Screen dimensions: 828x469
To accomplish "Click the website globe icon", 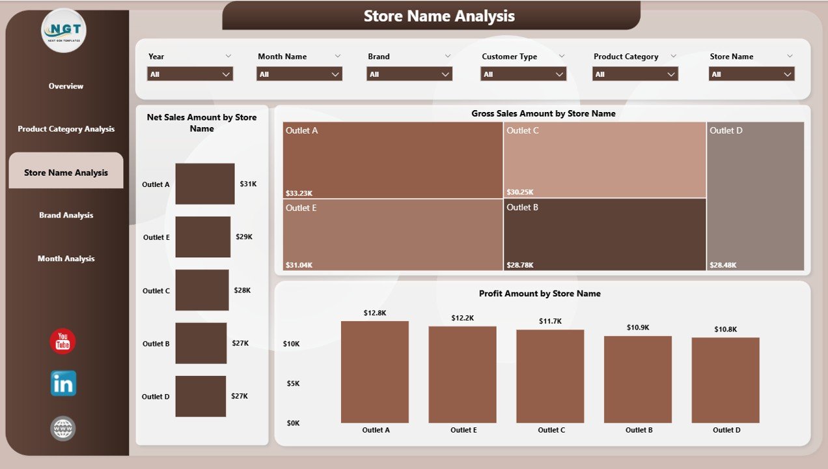I will (x=63, y=429).
